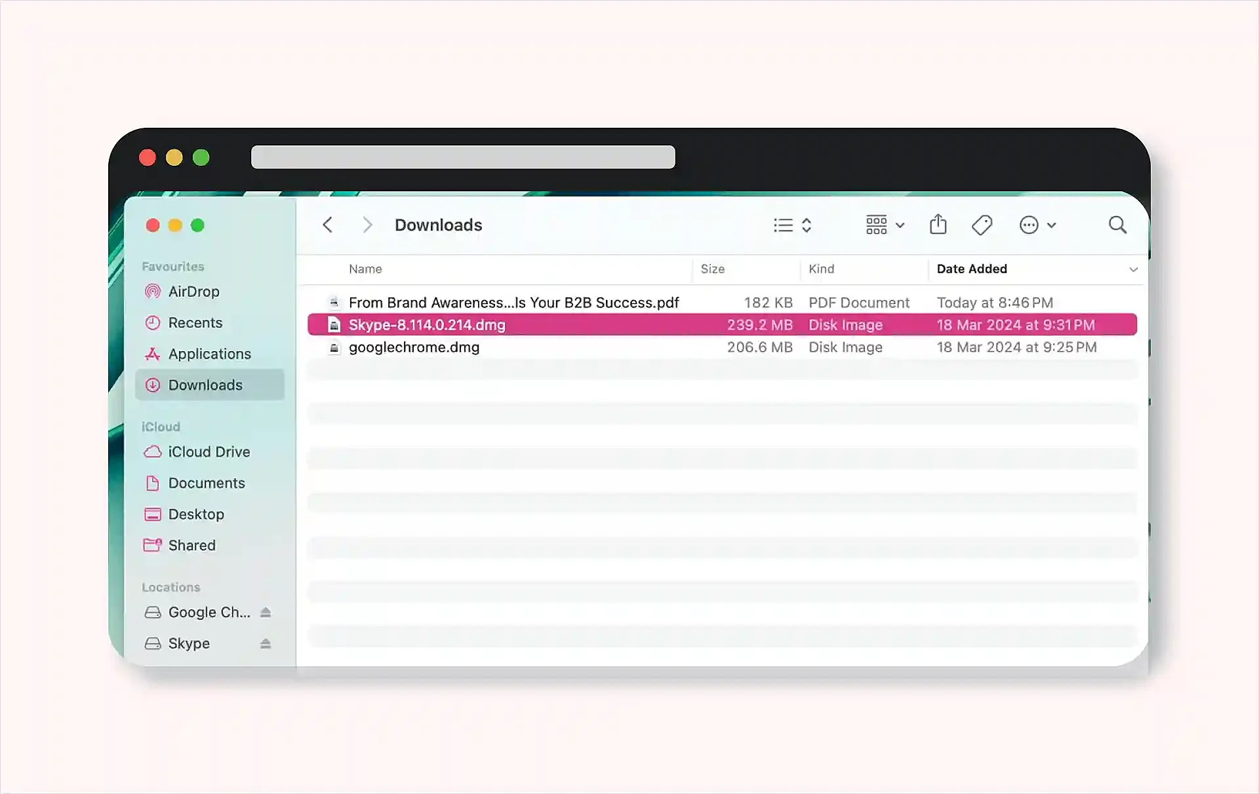This screenshot has width=1259, height=794.
Task: Select AirDrop in the sidebar
Action: (210, 292)
